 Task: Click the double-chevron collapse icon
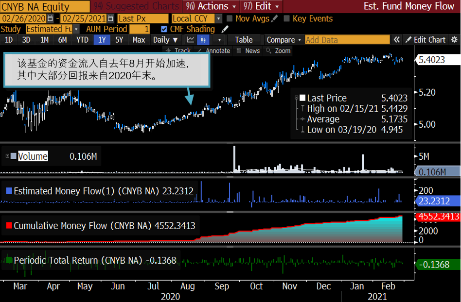click(x=397, y=40)
